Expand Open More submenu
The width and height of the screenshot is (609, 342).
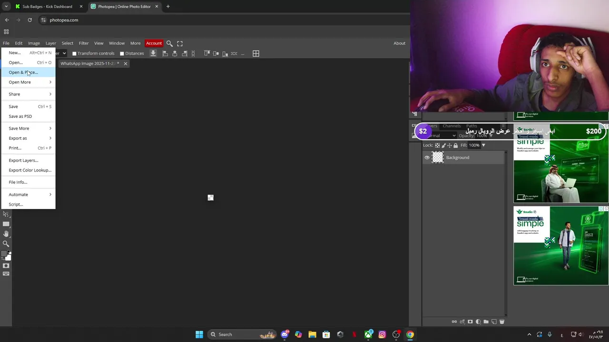pyautogui.click(x=29, y=82)
